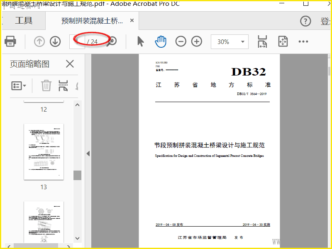Click thumbnail scrollbar down arrow

[x=78, y=238]
